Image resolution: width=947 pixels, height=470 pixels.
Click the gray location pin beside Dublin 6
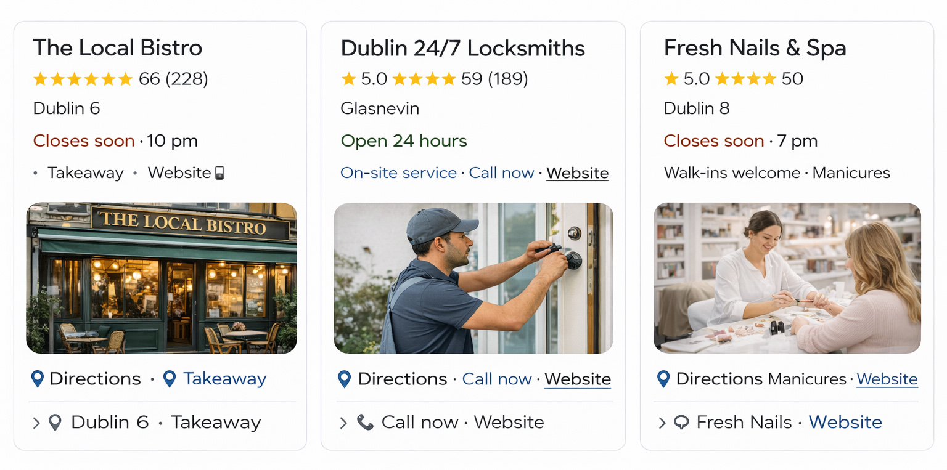point(55,423)
